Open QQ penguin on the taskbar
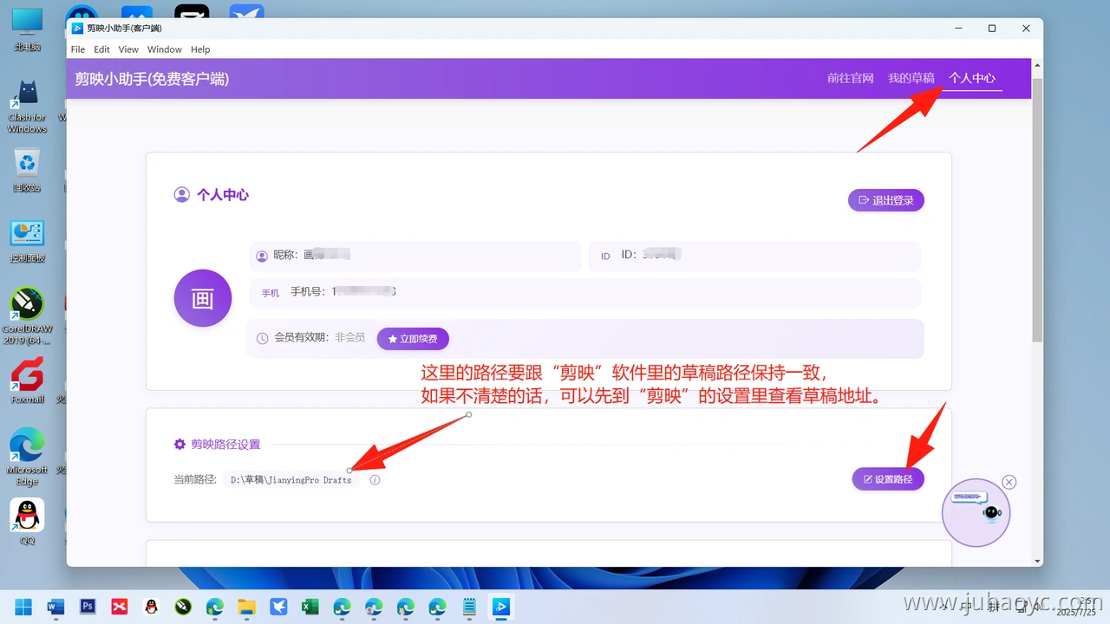 [151, 607]
